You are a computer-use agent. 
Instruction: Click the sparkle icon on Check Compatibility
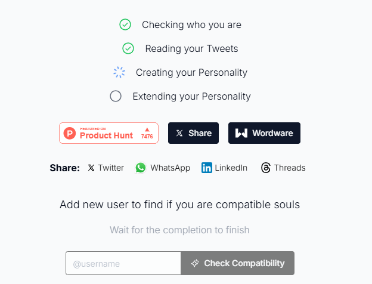click(x=195, y=263)
